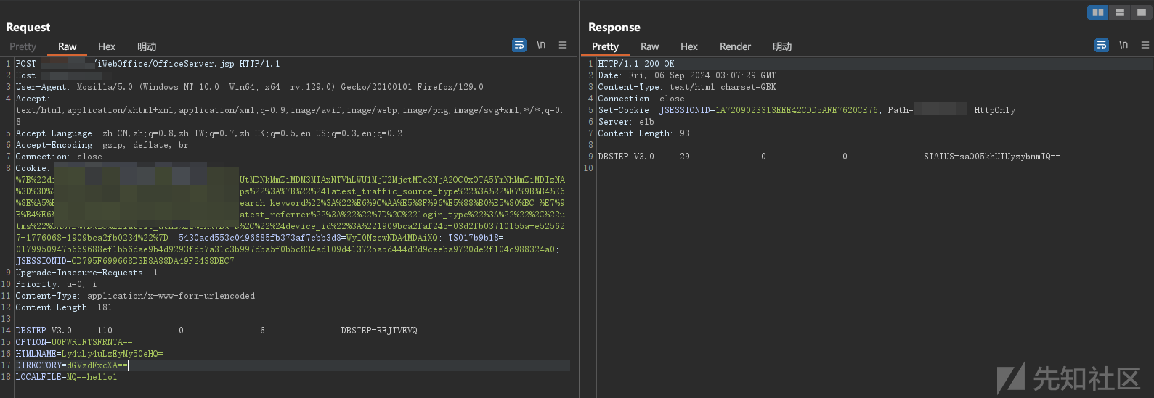Viewport: 1154px width, 398px height.
Task: Click the response Date header line
Action: (x=687, y=75)
